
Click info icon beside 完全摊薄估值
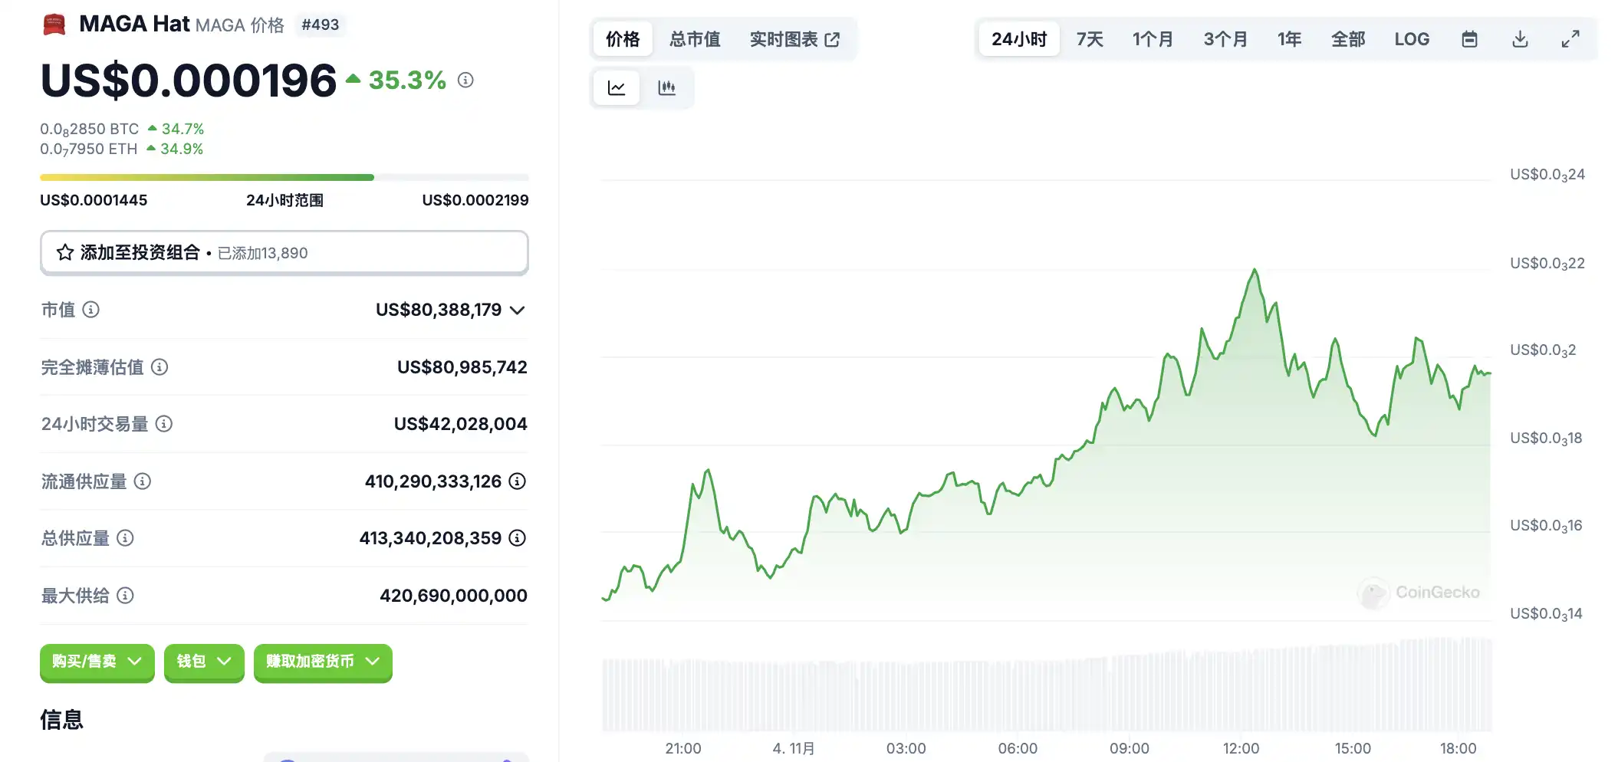point(159,367)
